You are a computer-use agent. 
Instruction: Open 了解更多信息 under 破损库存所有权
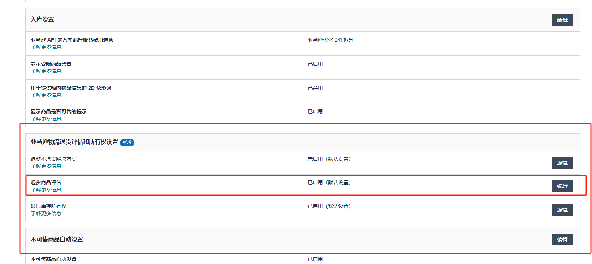(x=46, y=213)
